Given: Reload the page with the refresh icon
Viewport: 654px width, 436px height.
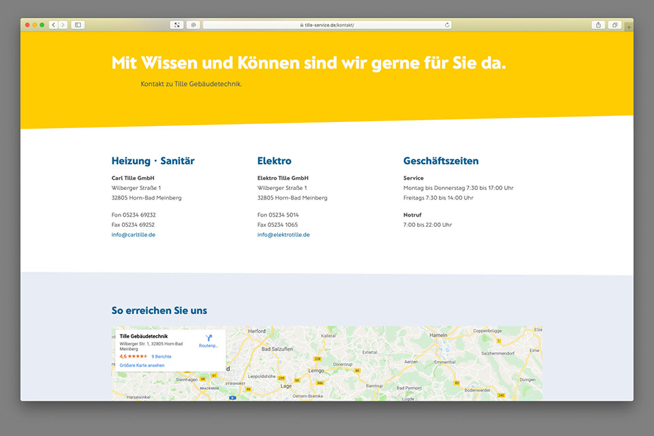Looking at the screenshot, I should [448, 25].
